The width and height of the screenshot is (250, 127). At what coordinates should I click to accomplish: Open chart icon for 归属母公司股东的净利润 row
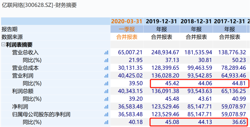coord(106,114)
